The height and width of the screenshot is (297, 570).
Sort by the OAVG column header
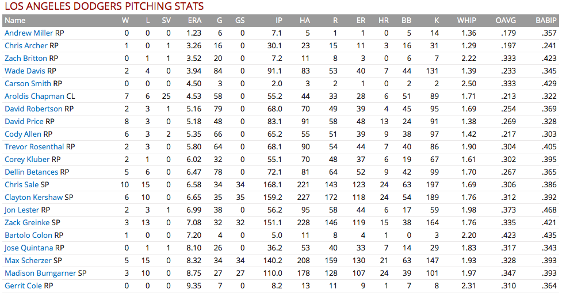(x=506, y=20)
